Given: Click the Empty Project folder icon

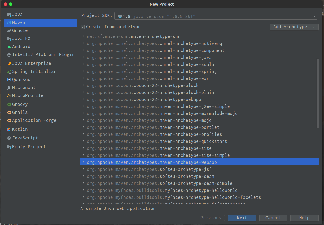Looking at the screenshot, I should click(9, 147).
